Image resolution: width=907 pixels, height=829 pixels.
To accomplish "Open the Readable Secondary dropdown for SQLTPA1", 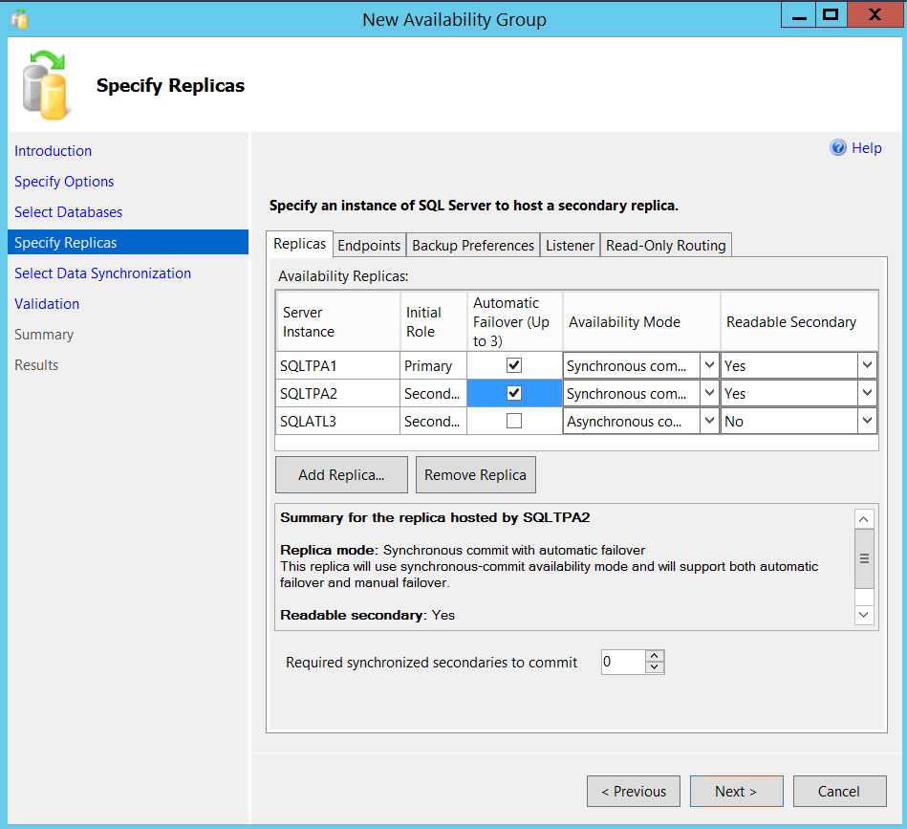I will coord(866,365).
